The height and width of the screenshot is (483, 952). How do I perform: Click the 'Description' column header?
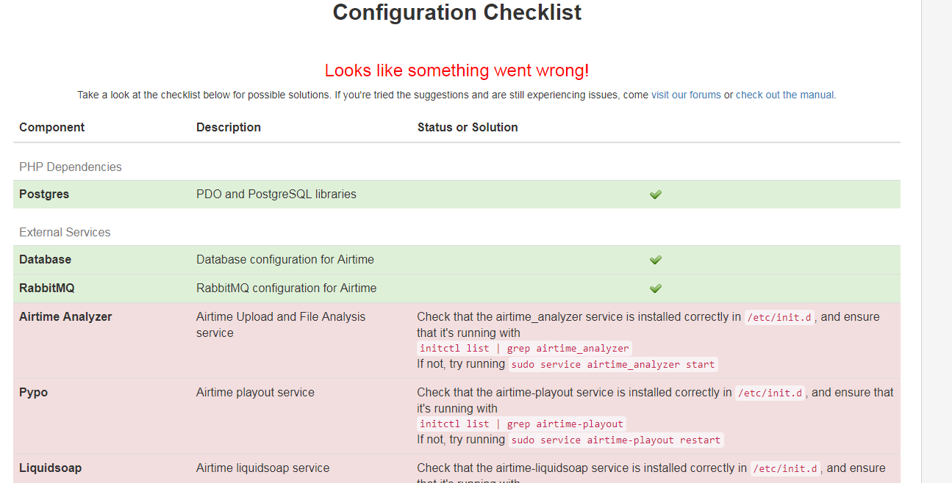[229, 127]
